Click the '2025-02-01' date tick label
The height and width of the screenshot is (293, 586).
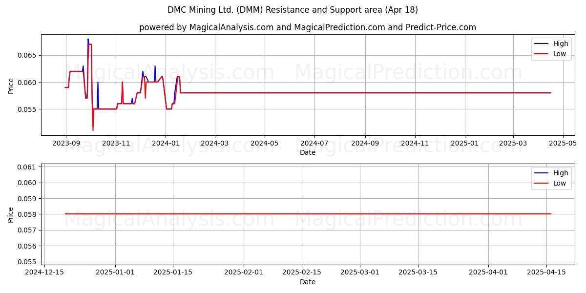coord(244,272)
